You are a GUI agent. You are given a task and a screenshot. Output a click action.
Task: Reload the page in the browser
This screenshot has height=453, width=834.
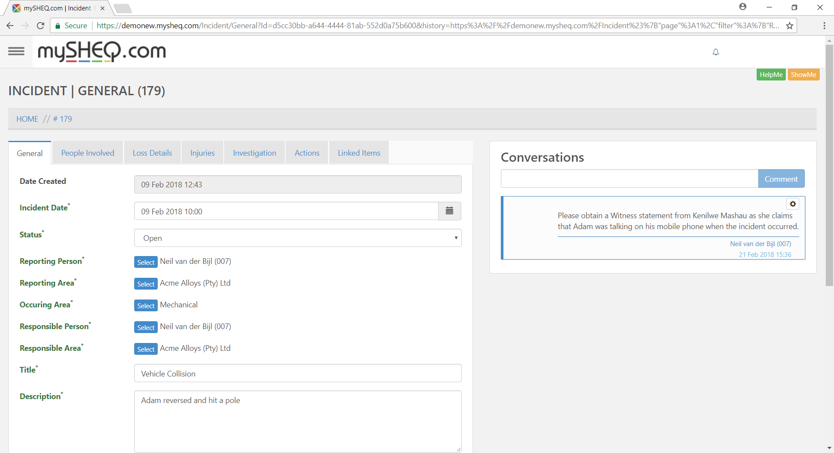click(40, 26)
